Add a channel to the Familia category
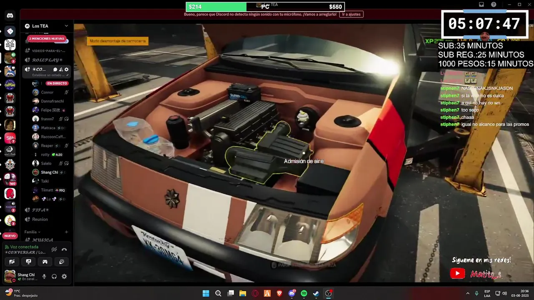This screenshot has width=534, height=300. (x=66, y=232)
